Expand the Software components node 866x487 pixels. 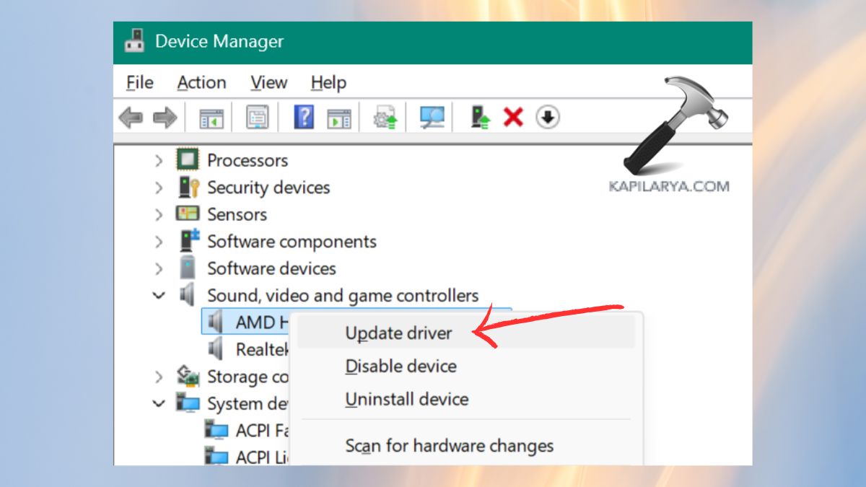pyautogui.click(x=159, y=242)
